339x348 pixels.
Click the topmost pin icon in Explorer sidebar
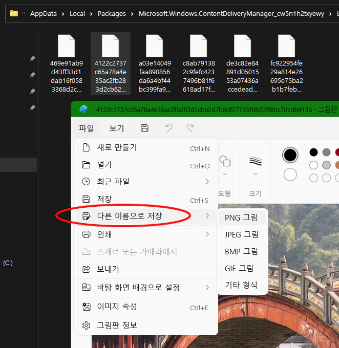33,58
